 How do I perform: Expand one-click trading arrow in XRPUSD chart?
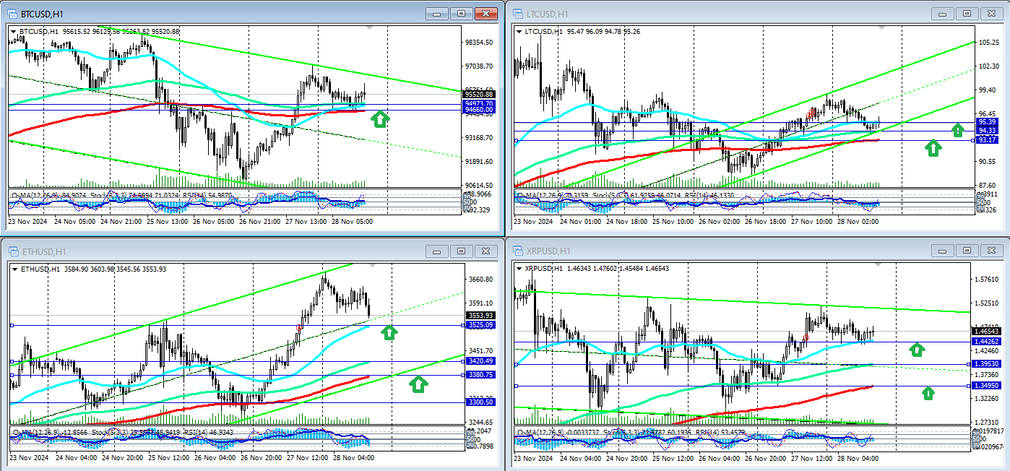coord(519,269)
